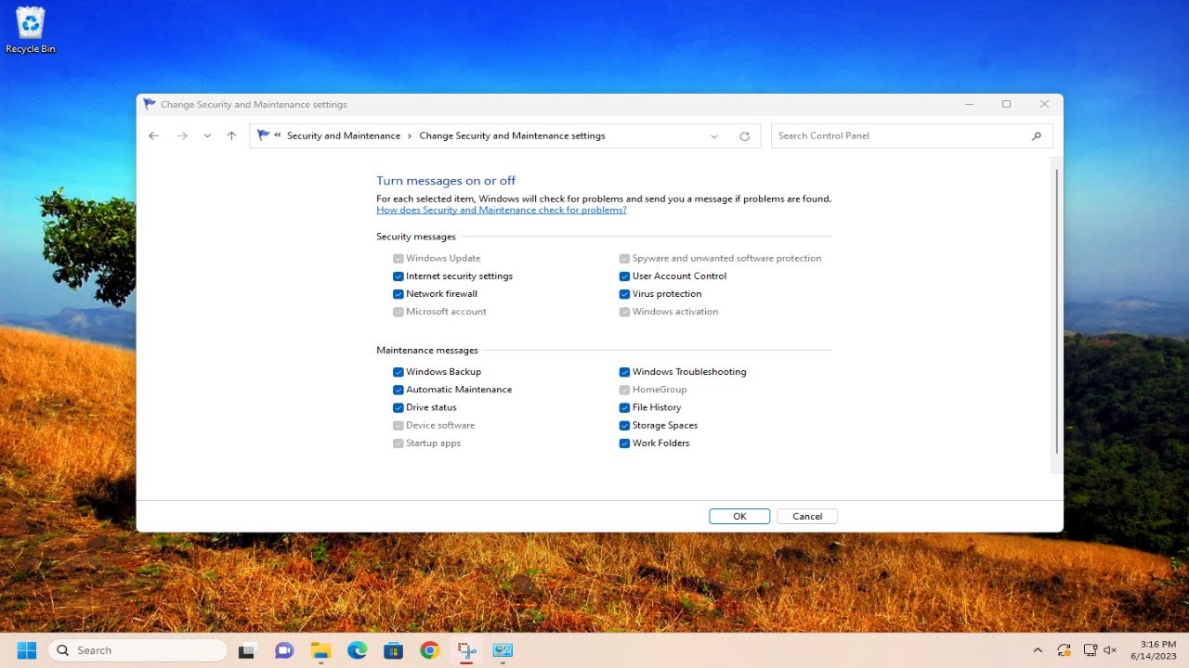Open Task View from taskbar
Image resolution: width=1189 pixels, height=668 pixels.
(x=247, y=650)
